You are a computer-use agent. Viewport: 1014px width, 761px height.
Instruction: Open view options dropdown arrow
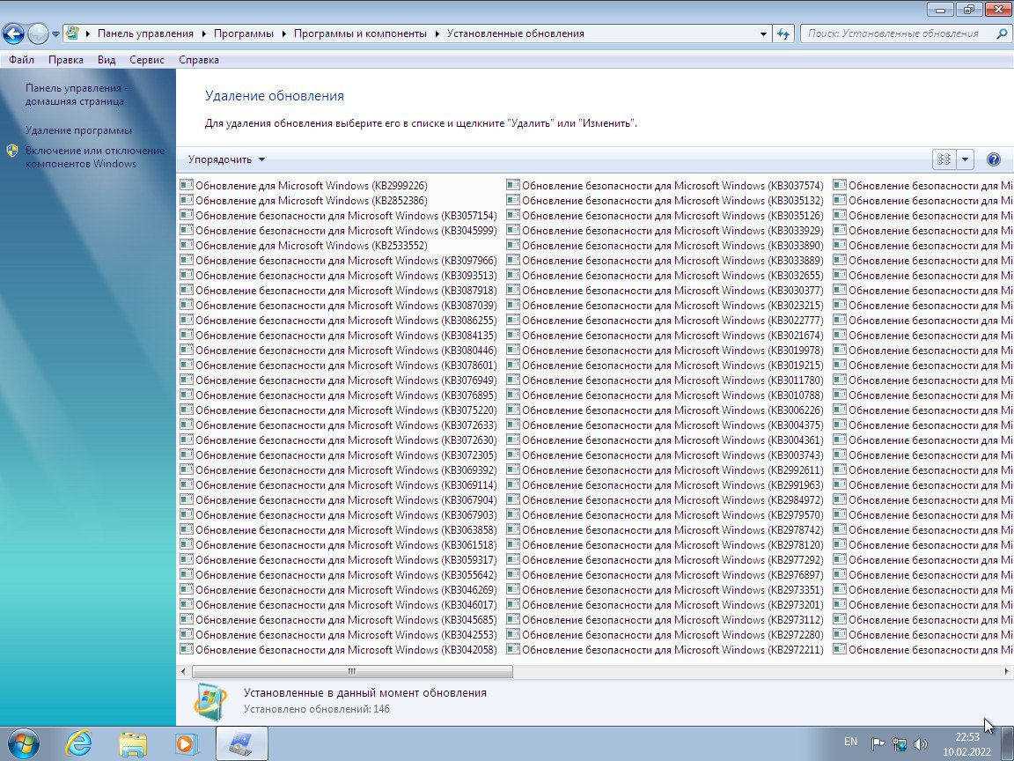pyautogui.click(x=964, y=159)
